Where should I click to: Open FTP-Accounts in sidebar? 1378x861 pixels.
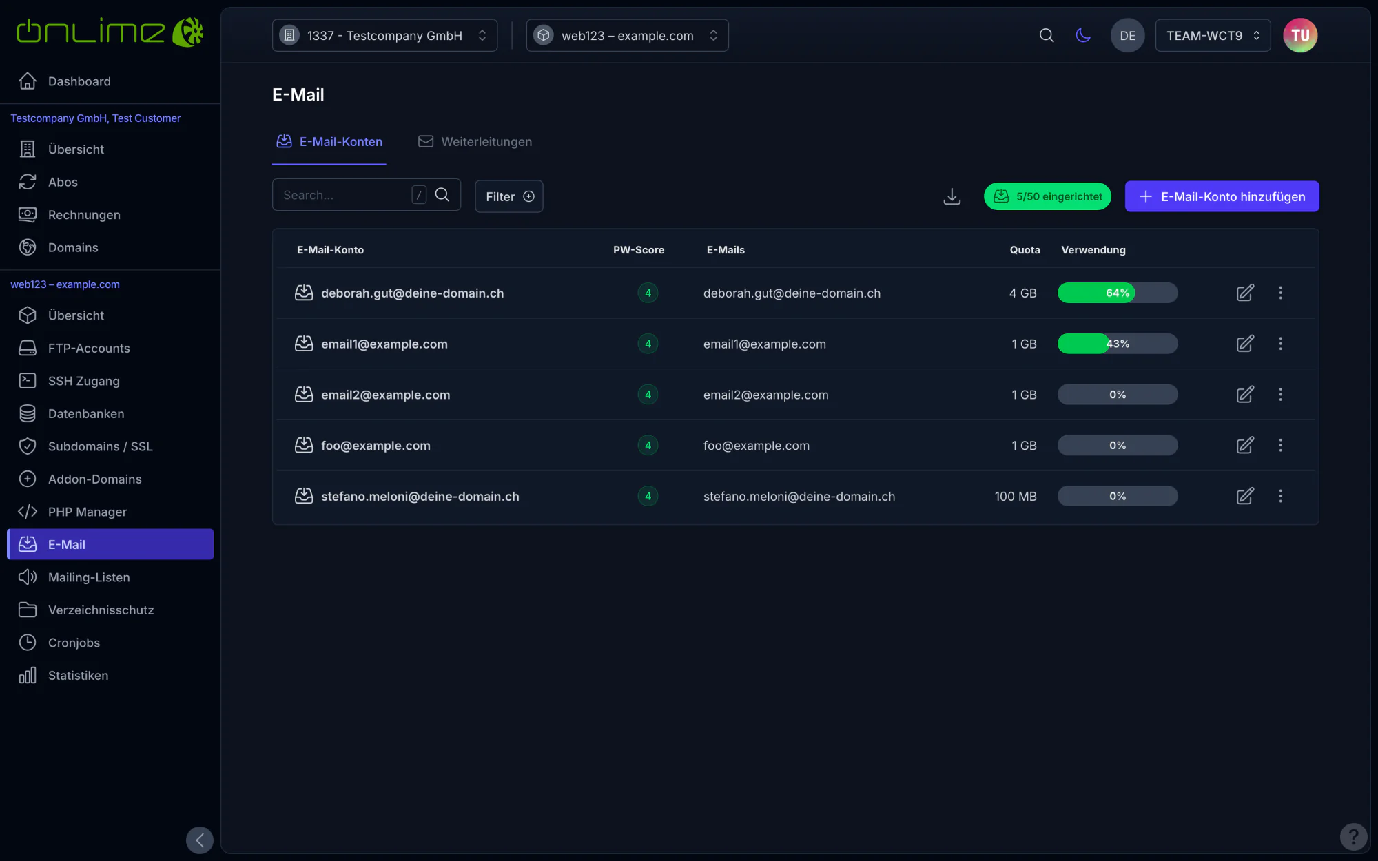click(x=110, y=349)
